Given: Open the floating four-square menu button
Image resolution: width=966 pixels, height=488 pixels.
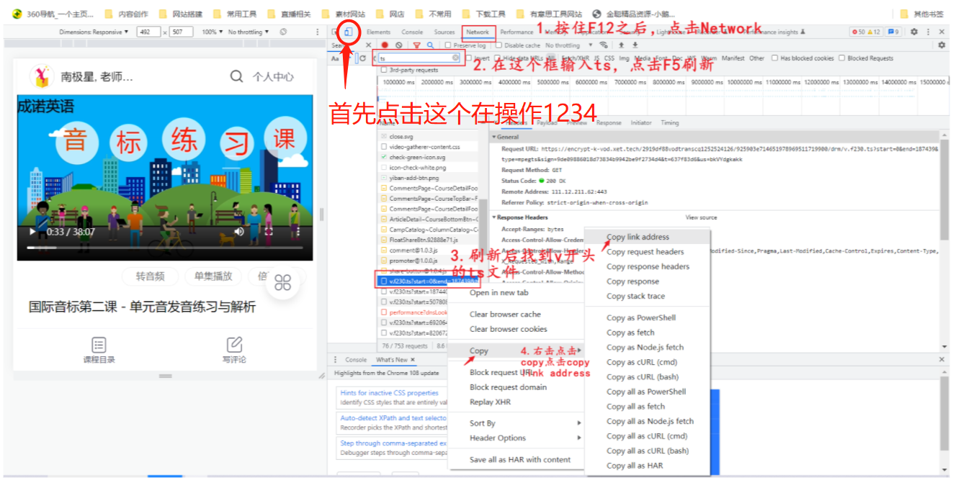Looking at the screenshot, I should click(283, 282).
